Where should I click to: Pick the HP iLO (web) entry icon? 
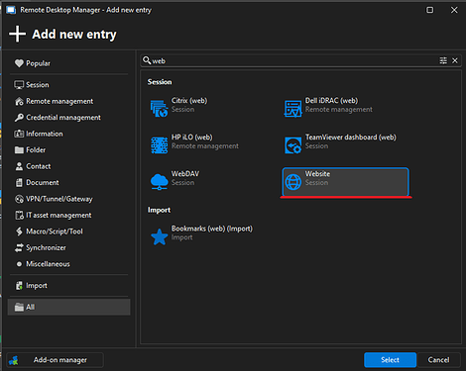click(x=160, y=145)
